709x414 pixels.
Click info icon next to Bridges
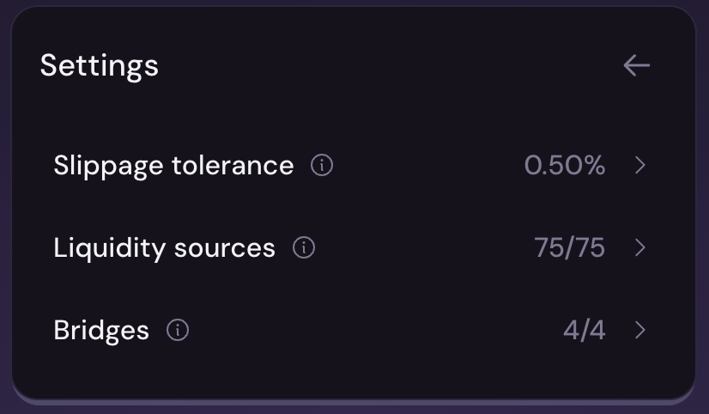pyautogui.click(x=178, y=330)
